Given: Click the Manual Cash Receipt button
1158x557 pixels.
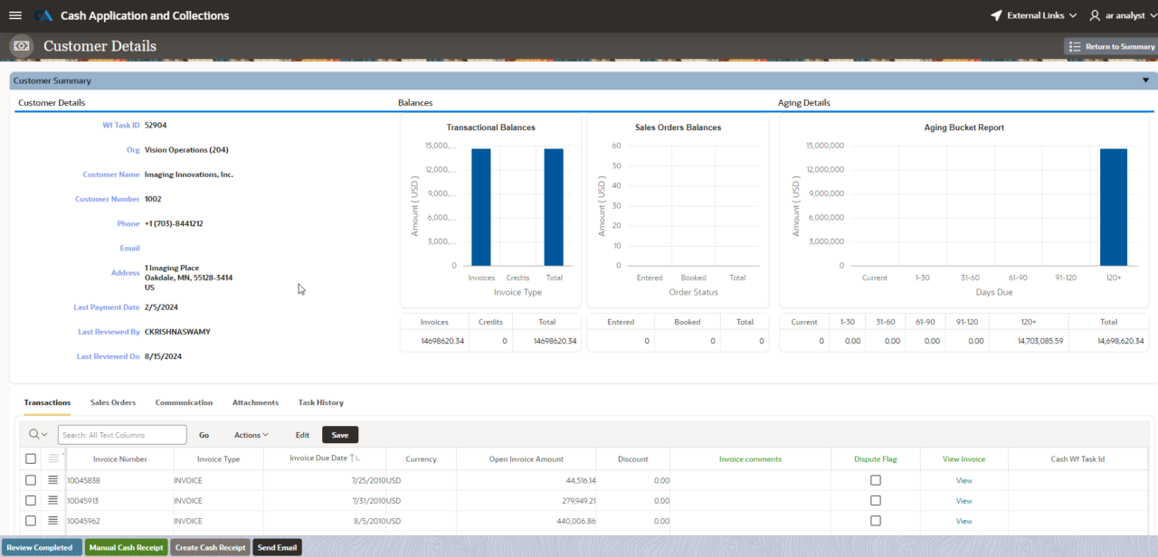Looking at the screenshot, I should (x=126, y=546).
